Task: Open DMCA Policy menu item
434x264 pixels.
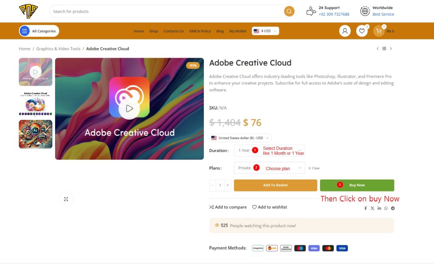Action: point(200,31)
